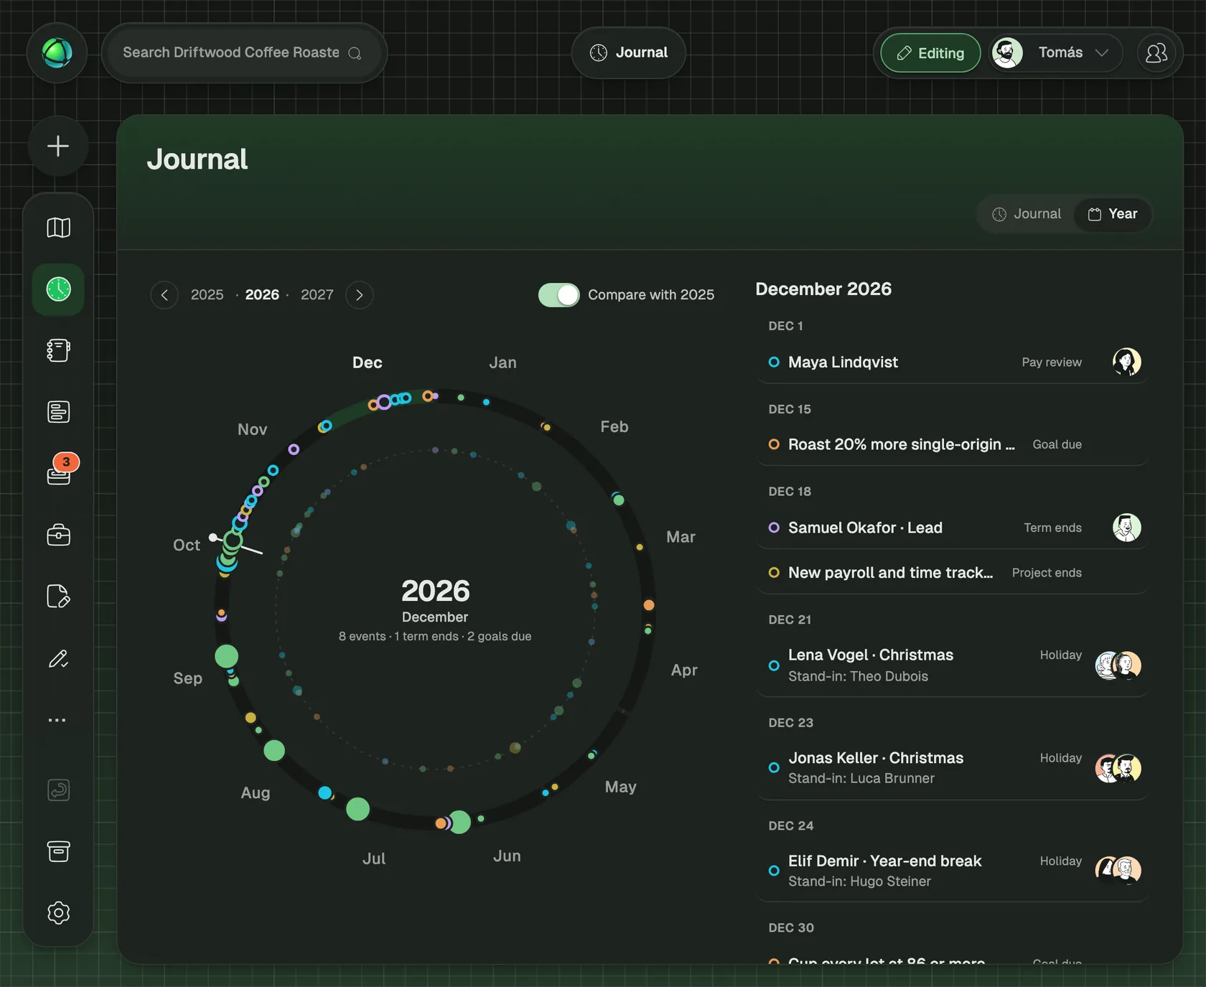Select Mar label on year wheel
The image size is (1206, 987).
coord(681,537)
